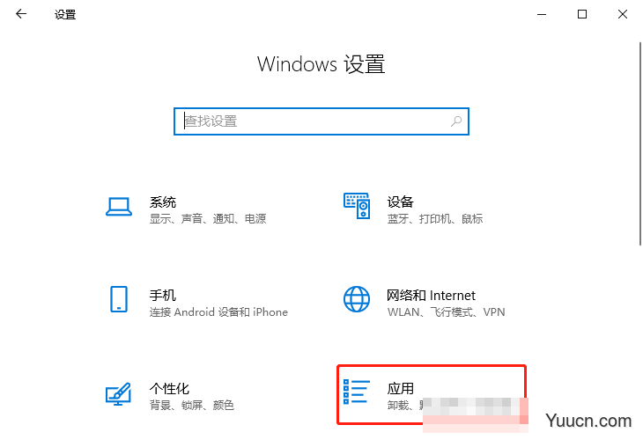643x447 pixels.
Task: Open the 个性化 settings category
Action: click(169, 388)
